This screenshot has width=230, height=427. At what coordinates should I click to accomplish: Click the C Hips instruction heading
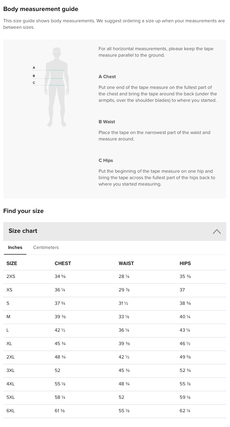[106, 160]
